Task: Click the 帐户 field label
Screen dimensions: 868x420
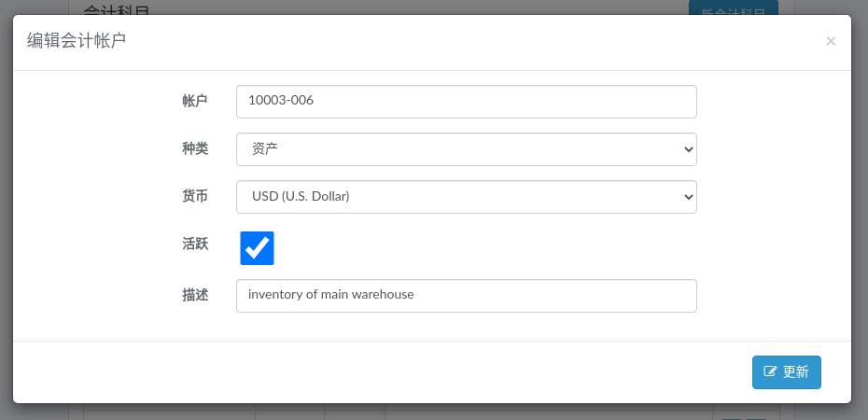Action: (x=195, y=101)
